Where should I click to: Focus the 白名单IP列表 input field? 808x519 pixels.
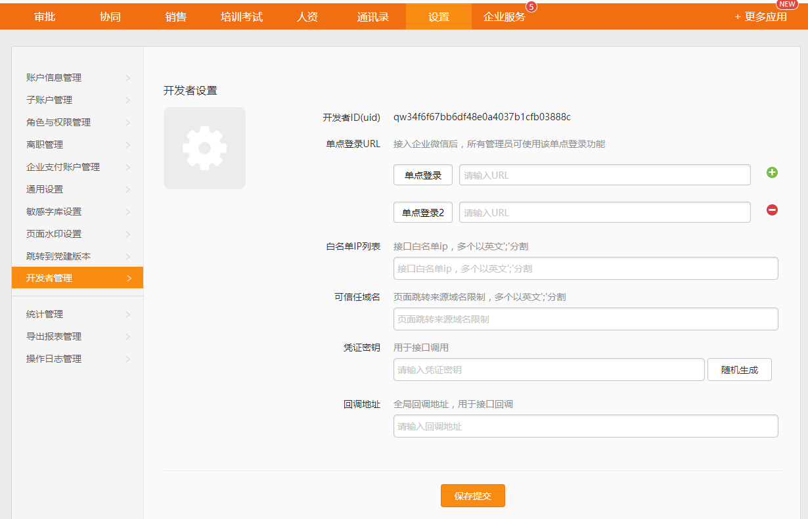point(585,269)
